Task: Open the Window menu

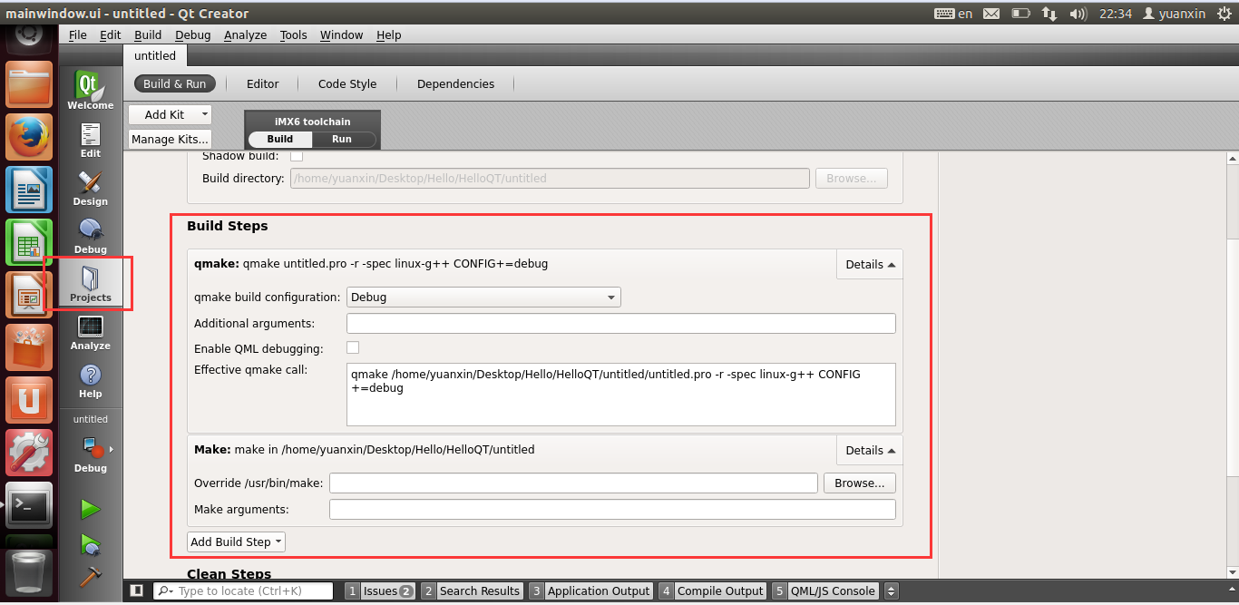Action: tap(341, 34)
